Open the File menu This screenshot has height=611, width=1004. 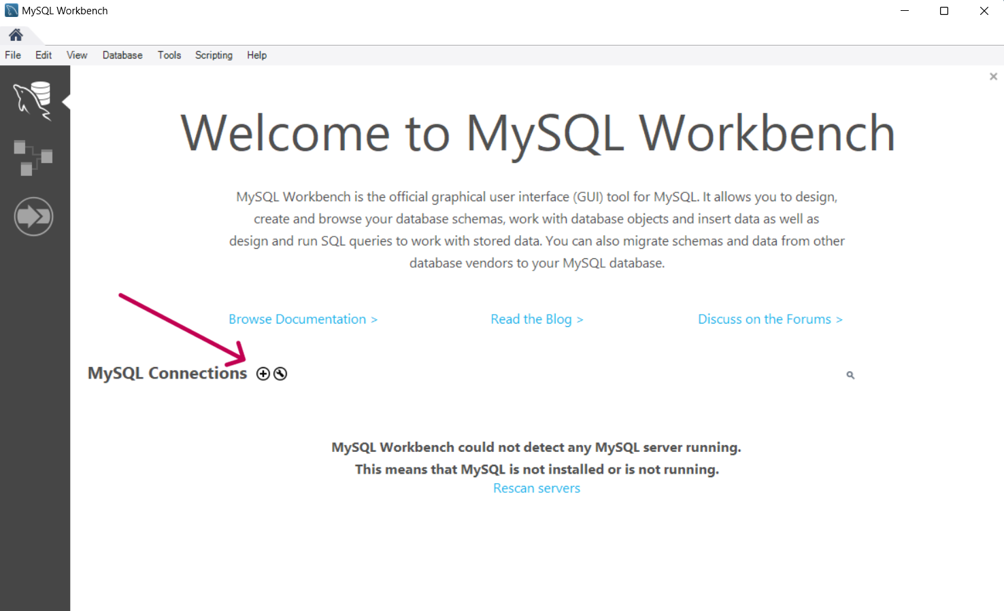(13, 55)
